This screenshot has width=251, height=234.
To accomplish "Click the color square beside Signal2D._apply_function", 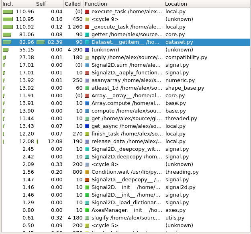I will pyautogui.click(x=87, y=73).
